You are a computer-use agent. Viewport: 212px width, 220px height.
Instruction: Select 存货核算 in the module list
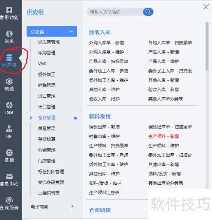click(x=47, y=139)
